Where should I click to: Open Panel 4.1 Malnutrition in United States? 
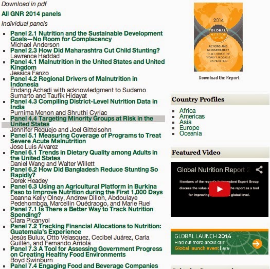pyautogui.click(x=87, y=64)
